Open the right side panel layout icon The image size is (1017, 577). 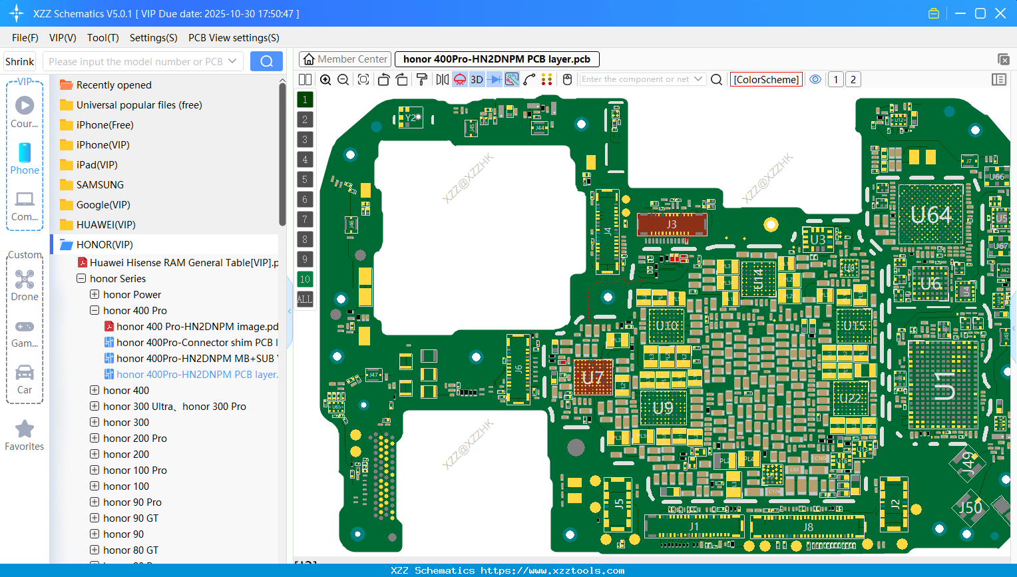(998, 79)
